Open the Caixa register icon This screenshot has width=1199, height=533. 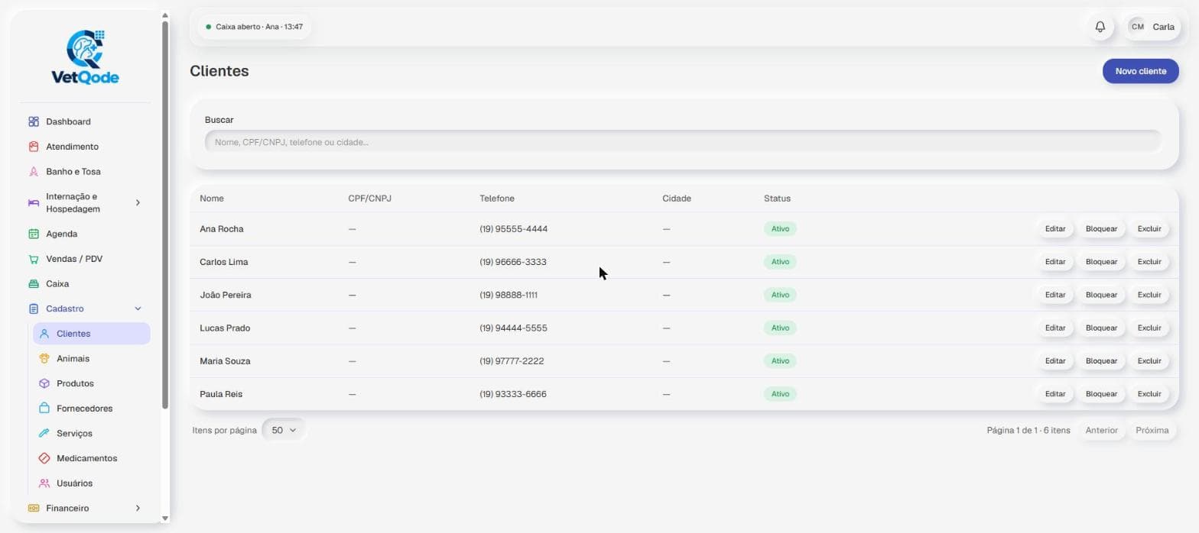click(34, 284)
